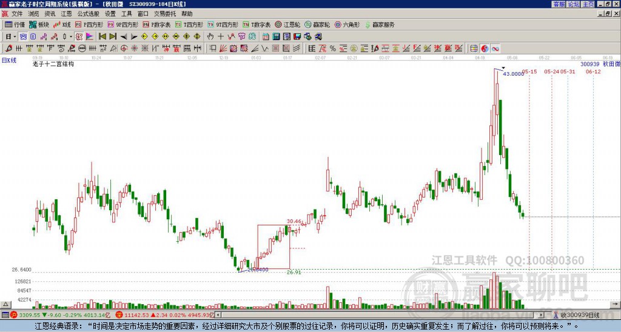Open the 浏览 menu
This screenshot has width=621, height=332.
34,14
